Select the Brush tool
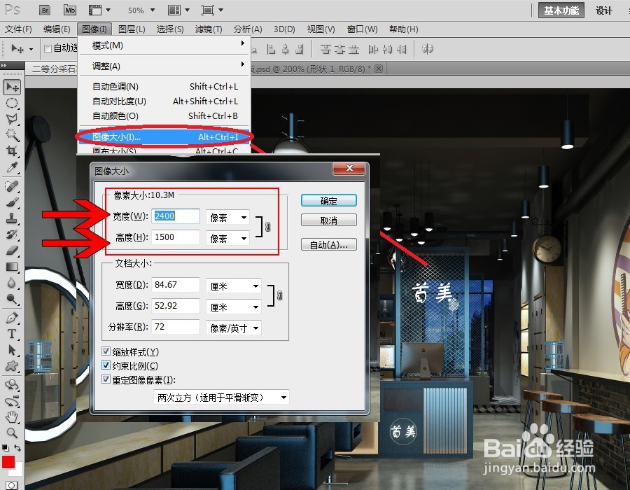Viewport: 630px width, 490px height. (12, 202)
